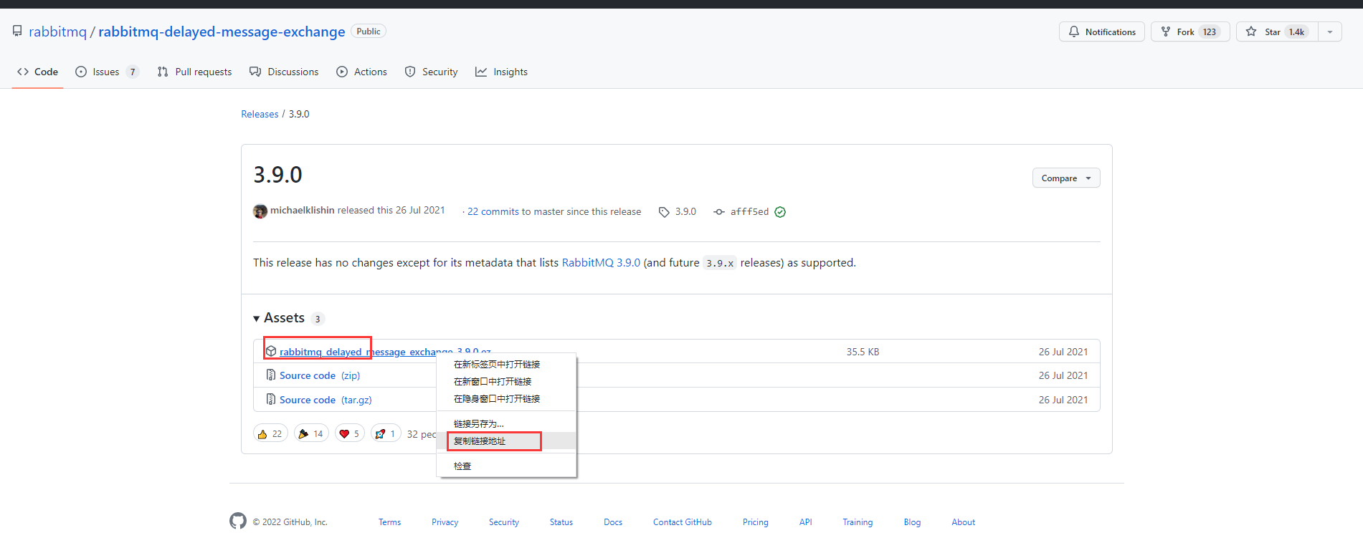The image size is (1363, 543).
Task: Toggle thumbs up reaction with 22
Action: click(x=270, y=433)
